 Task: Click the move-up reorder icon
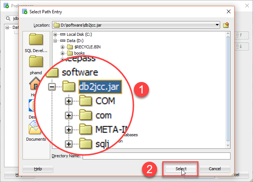click(x=239, y=35)
